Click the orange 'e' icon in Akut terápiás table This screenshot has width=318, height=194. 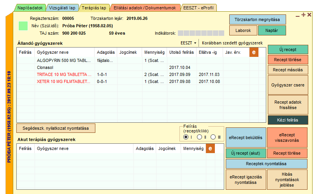pos(210,148)
